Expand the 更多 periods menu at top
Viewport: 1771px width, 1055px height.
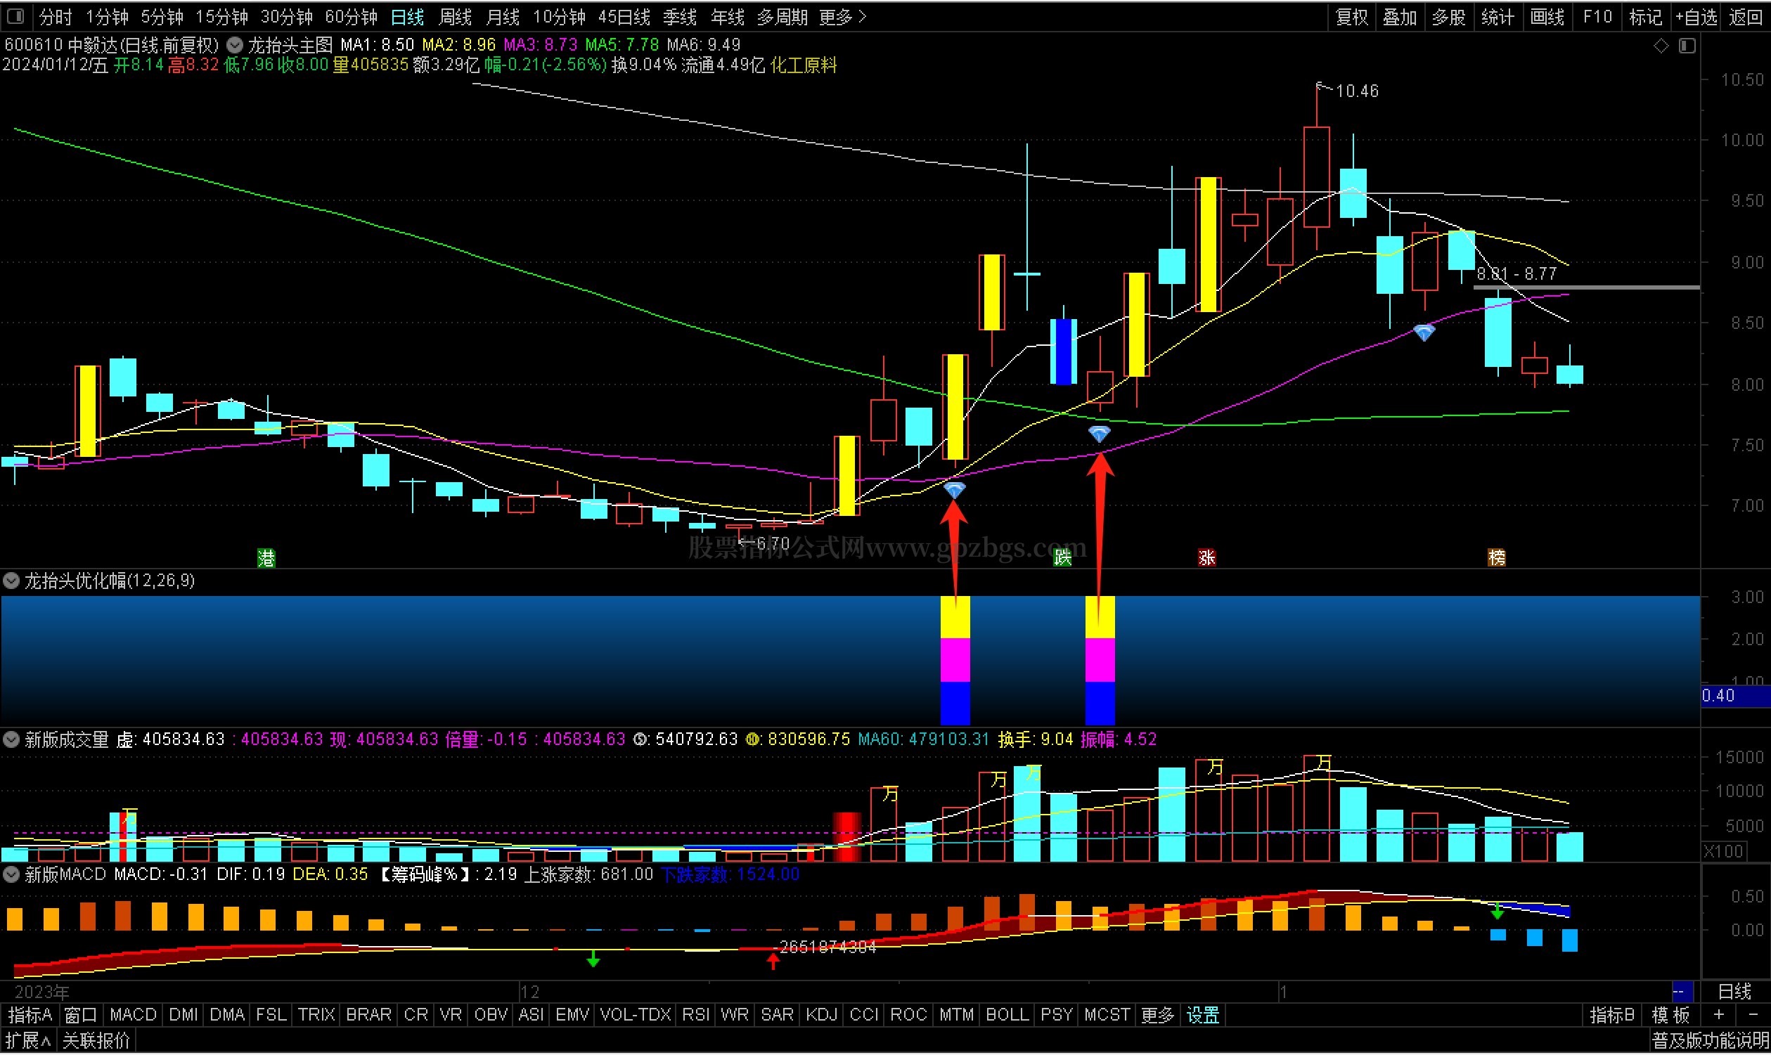coord(842,16)
